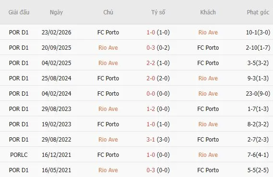Click the Giải đấu column header

click(19, 12)
